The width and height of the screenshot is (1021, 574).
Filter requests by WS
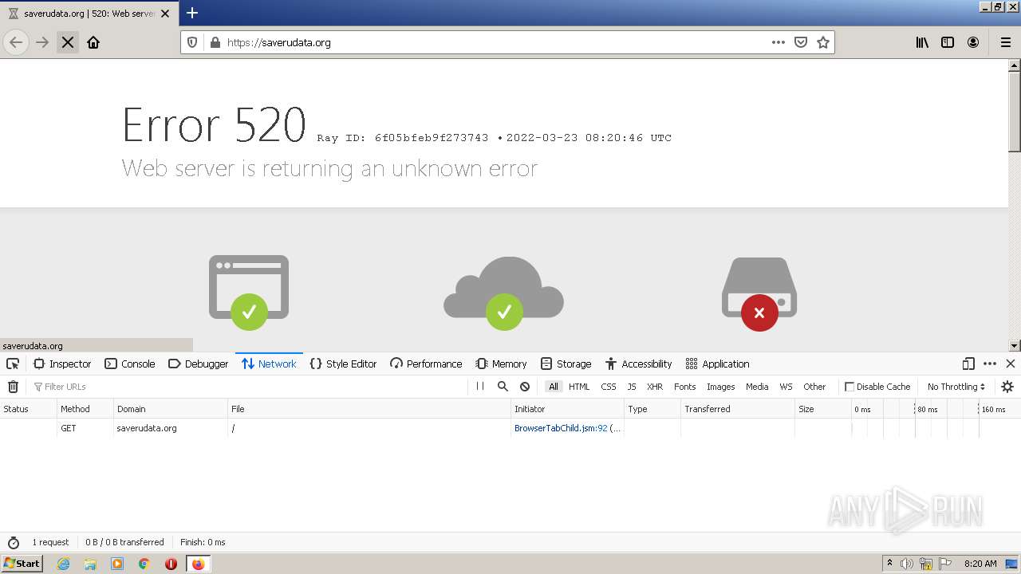[786, 387]
